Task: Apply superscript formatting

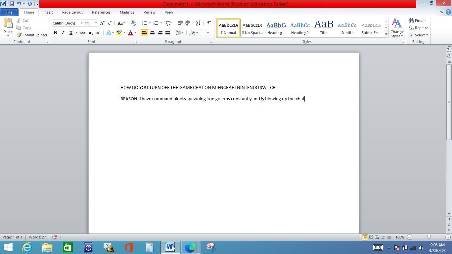Action: (x=98, y=33)
